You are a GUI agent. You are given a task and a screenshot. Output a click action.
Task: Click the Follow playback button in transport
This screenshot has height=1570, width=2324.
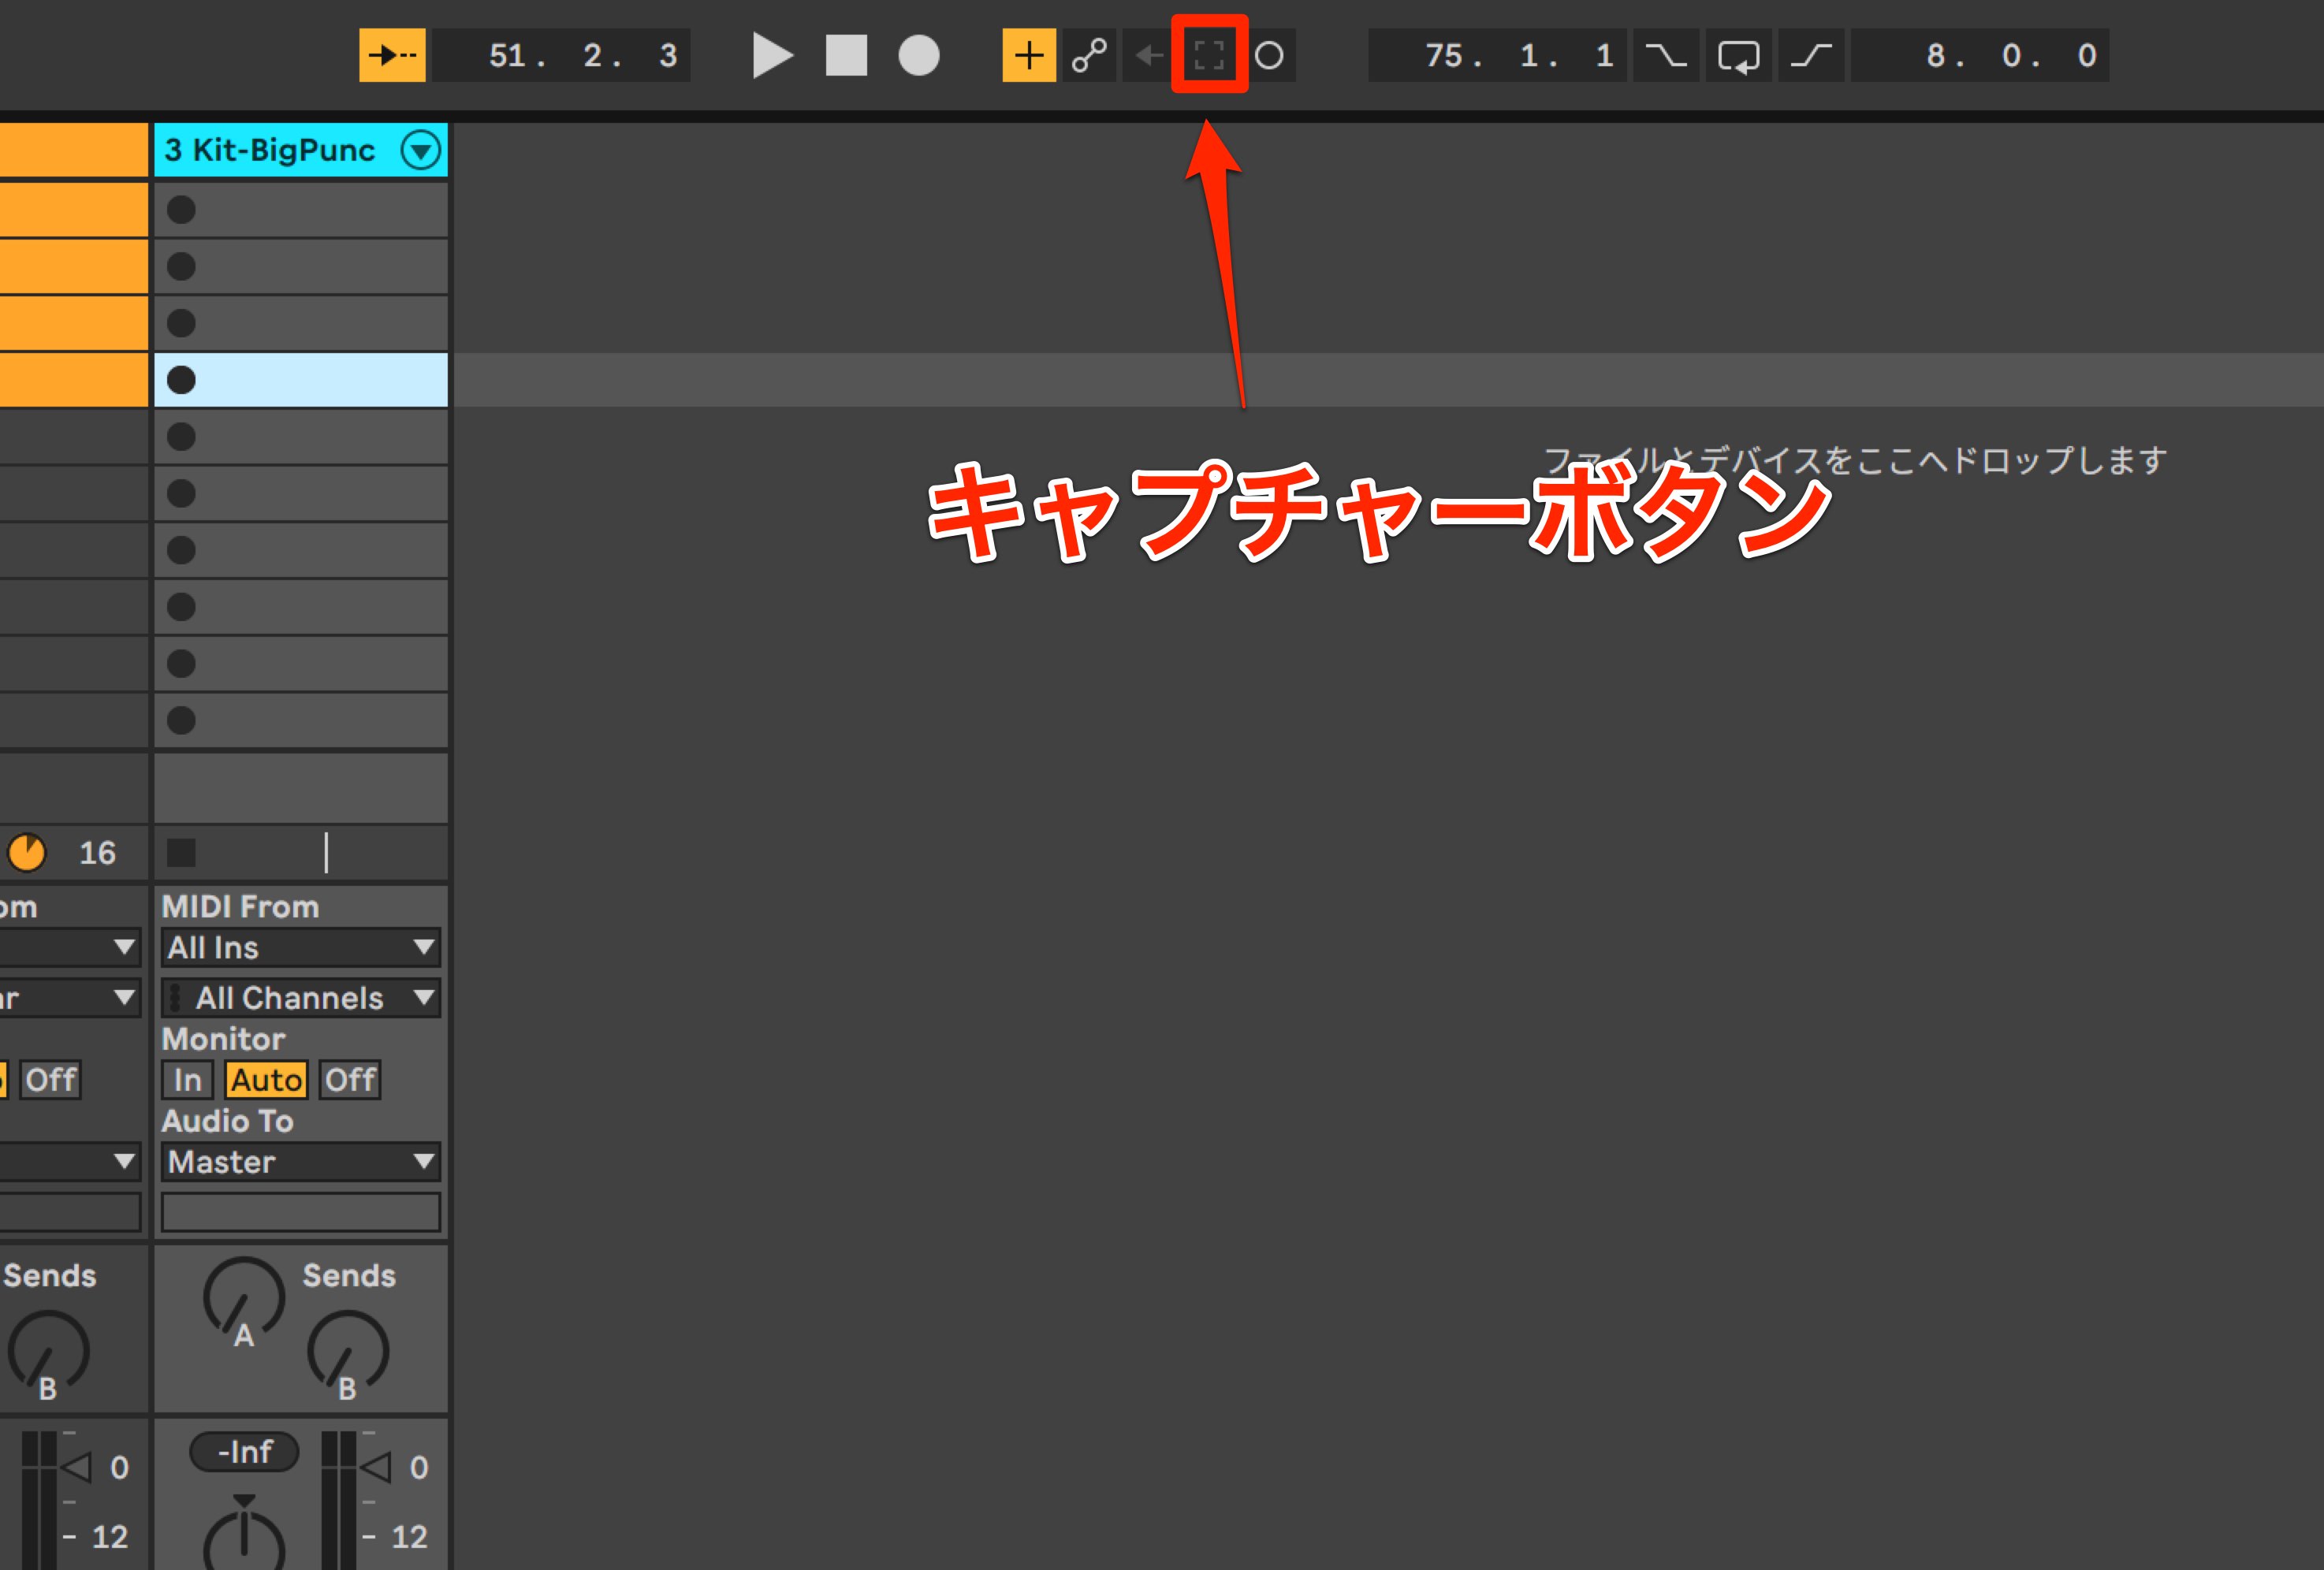(392, 55)
